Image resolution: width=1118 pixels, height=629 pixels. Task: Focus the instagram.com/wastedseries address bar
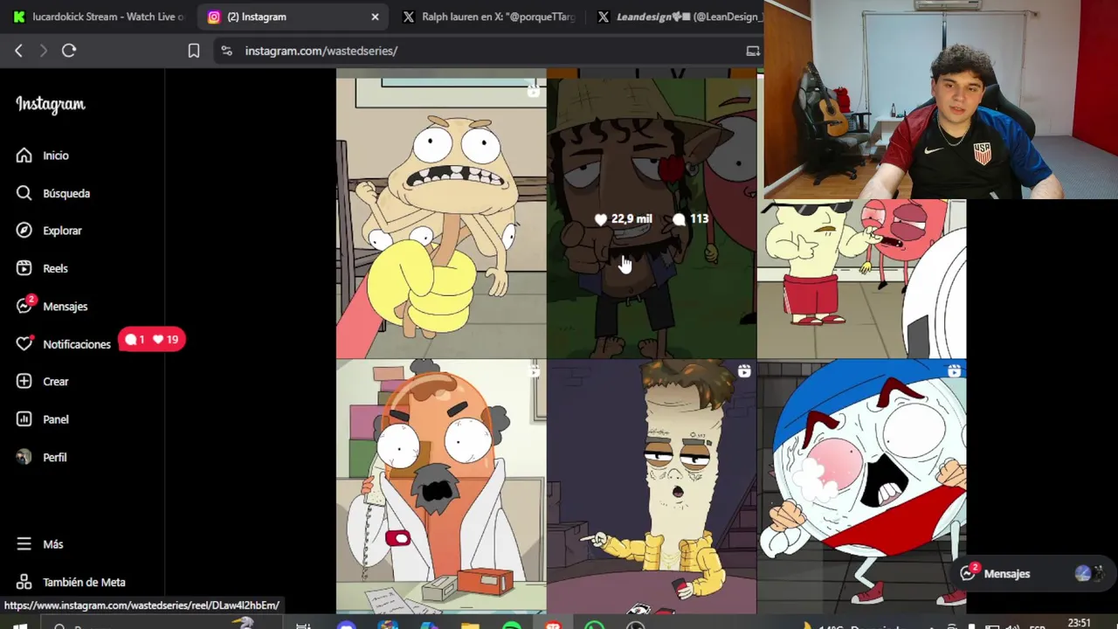click(x=489, y=51)
